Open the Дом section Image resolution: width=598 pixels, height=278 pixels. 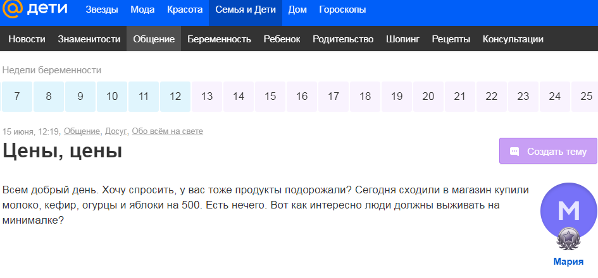coord(297,10)
